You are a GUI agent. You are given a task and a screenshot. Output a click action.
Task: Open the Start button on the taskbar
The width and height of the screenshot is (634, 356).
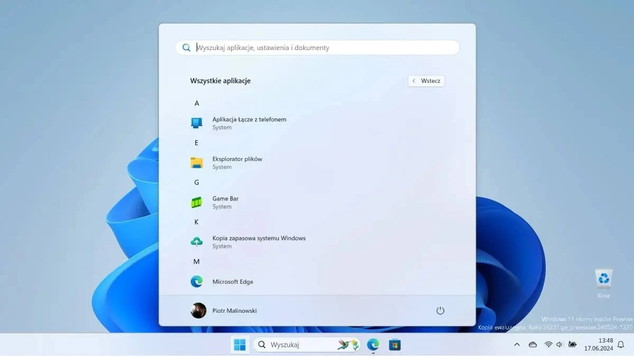(239, 344)
